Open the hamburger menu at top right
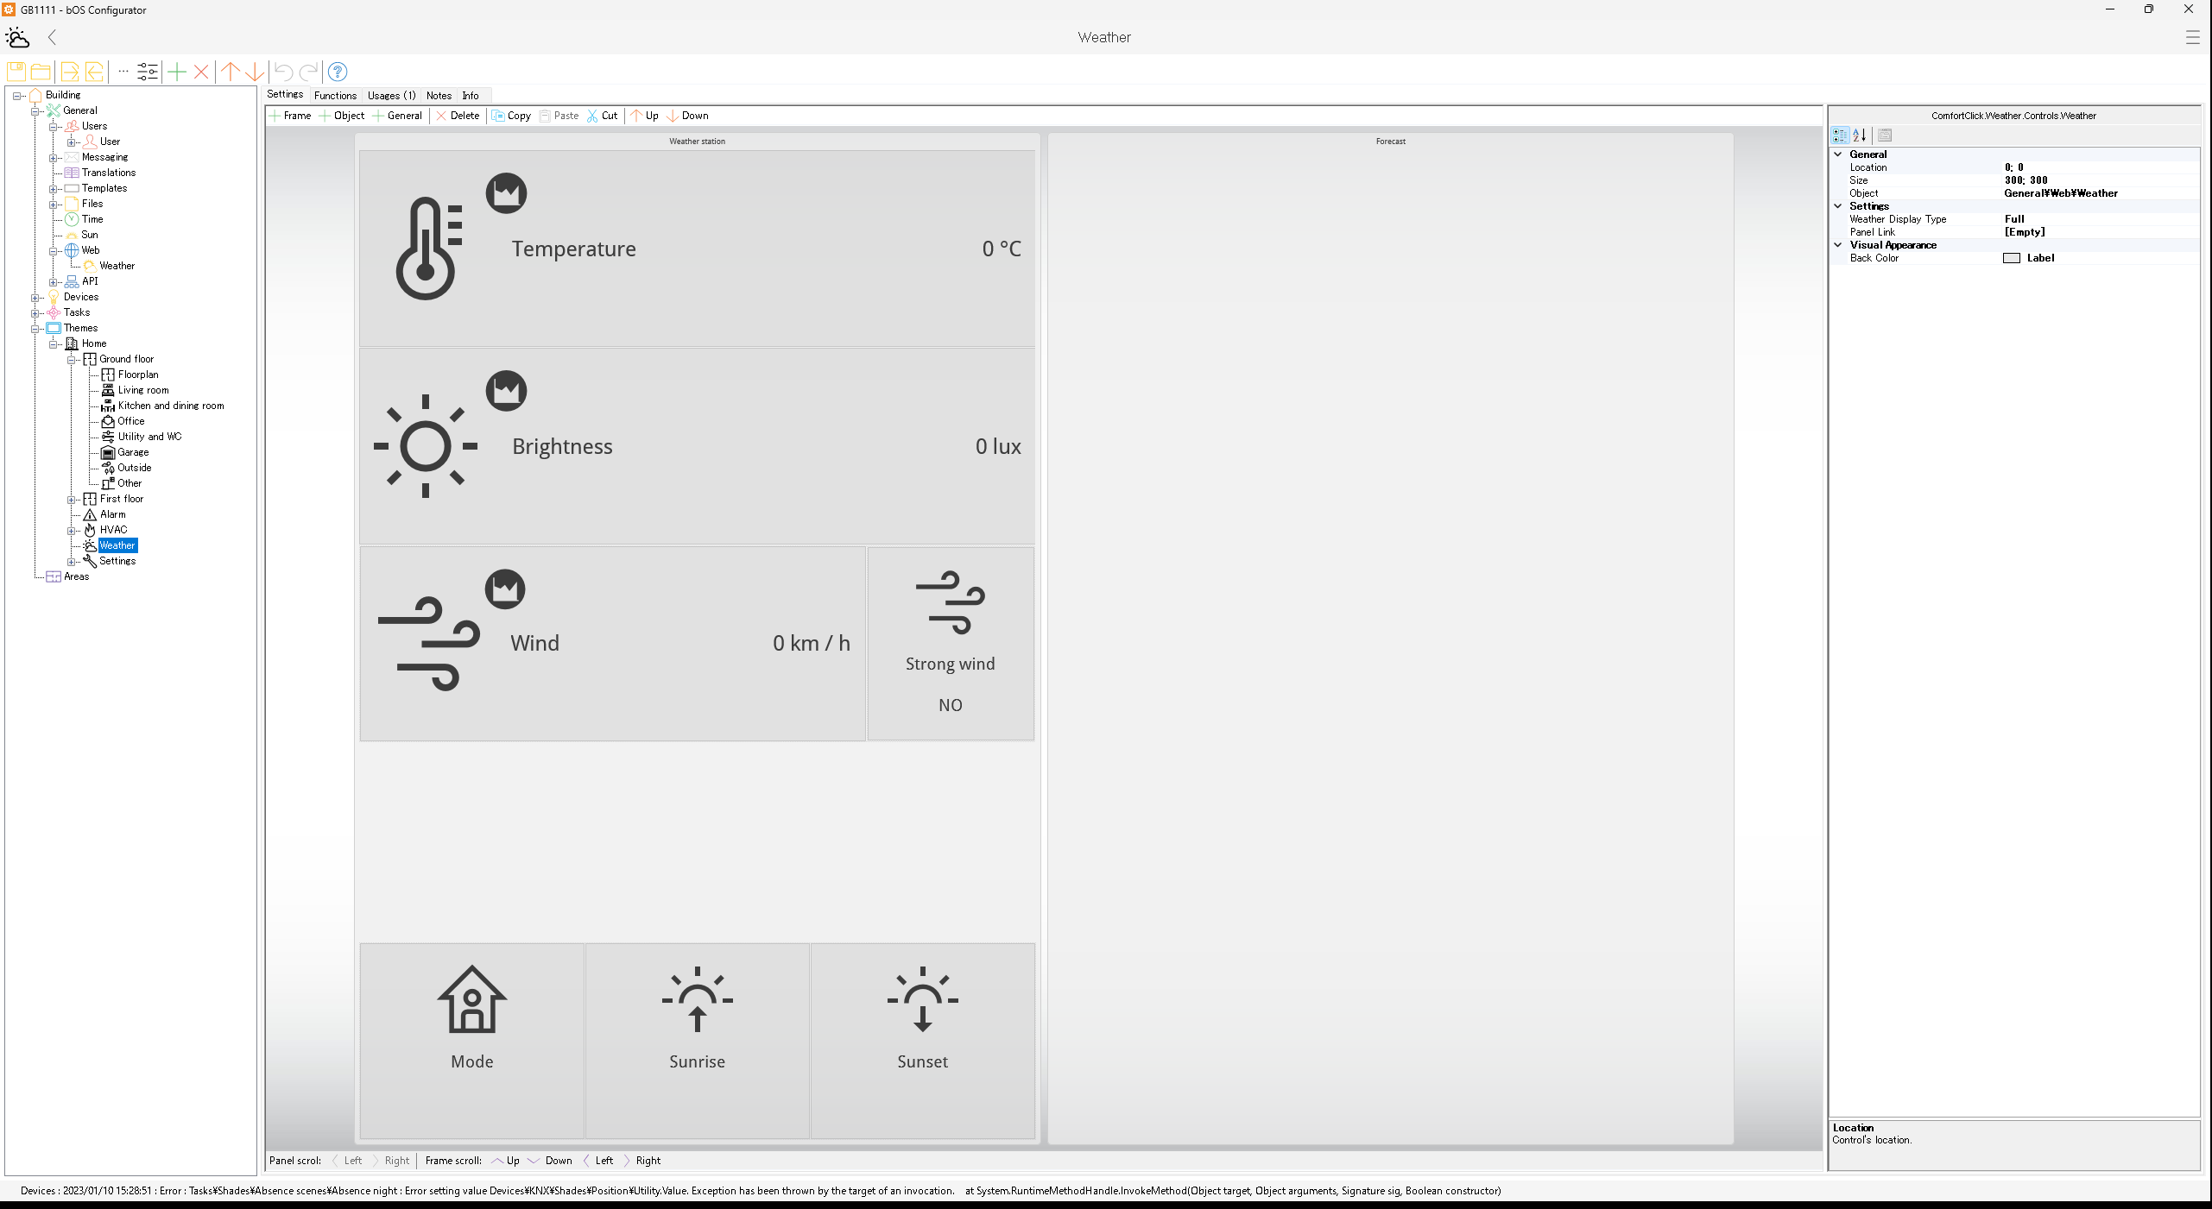The height and width of the screenshot is (1209, 2212). click(2192, 37)
